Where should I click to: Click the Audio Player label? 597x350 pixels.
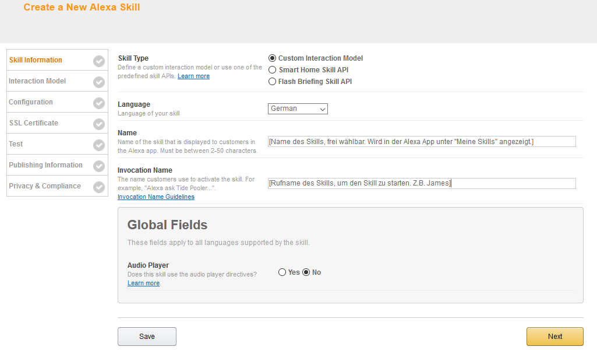point(148,265)
